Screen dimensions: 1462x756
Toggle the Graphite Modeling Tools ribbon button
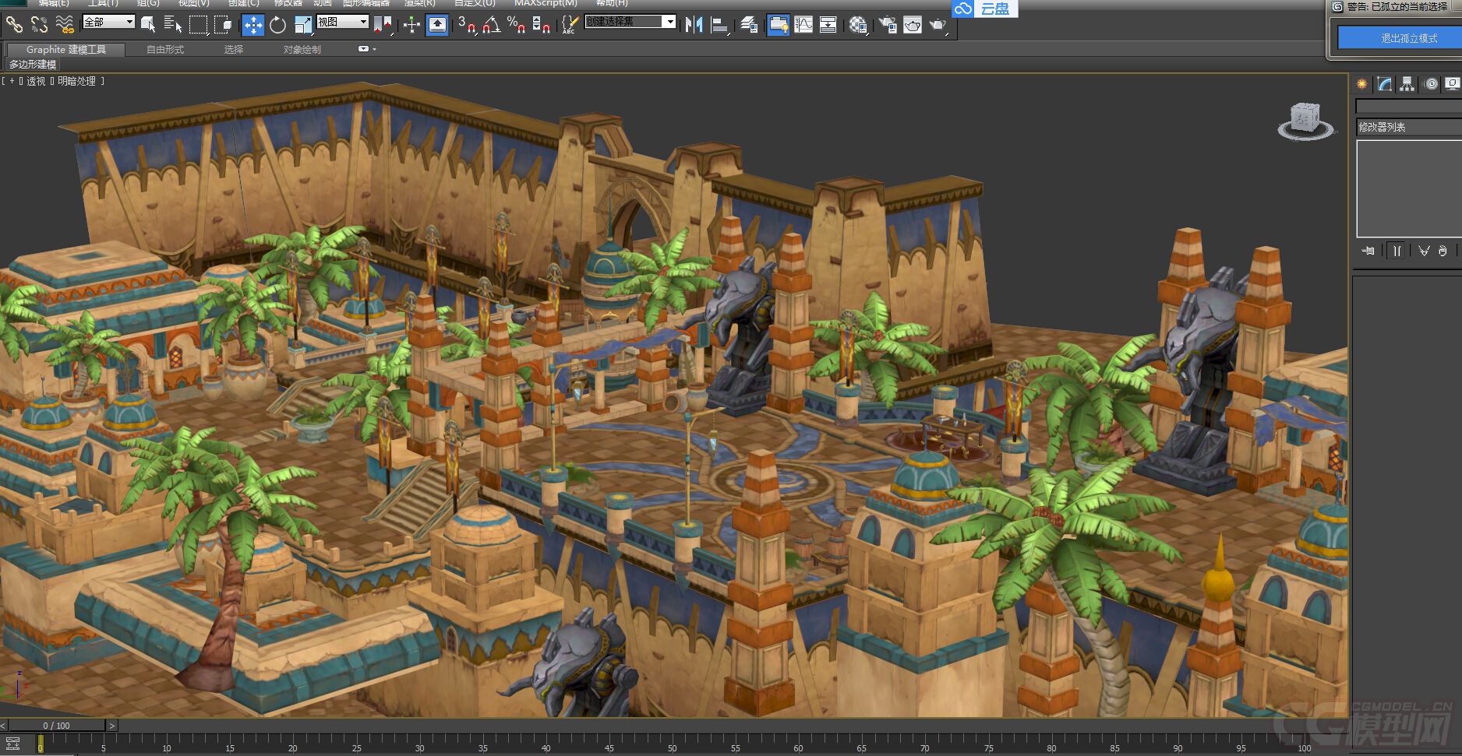coord(778,25)
